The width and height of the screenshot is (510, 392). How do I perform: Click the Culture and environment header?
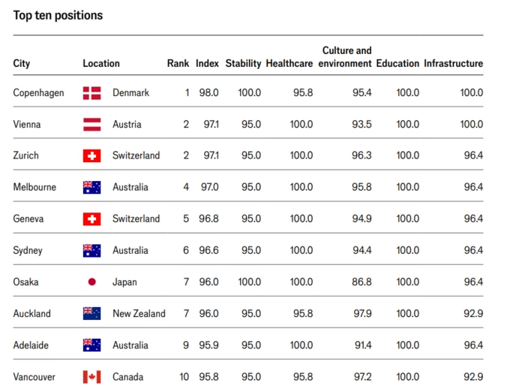pos(345,57)
